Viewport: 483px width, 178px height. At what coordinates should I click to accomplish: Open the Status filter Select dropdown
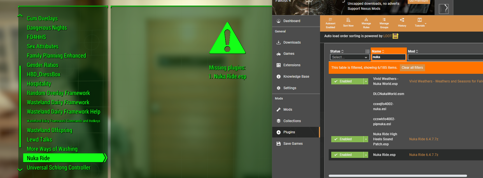click(350, 57)
